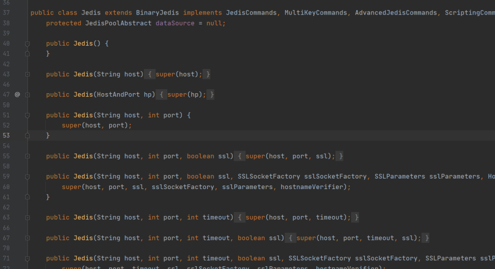Click the SSLSocketFactory type on line 59

click(x=269, y=176)
